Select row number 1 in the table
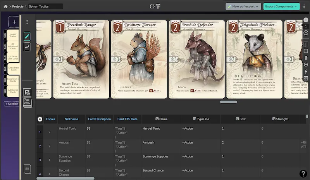Viewport: 310px width, 180px height. pyautogui.click(x=40, y=132)
